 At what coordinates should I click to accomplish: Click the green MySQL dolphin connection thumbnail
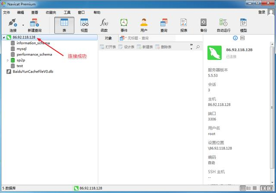(x=214, y=53)
